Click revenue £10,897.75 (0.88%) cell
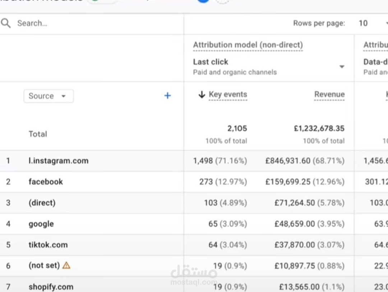388x292 pixels. click(310, 266)
